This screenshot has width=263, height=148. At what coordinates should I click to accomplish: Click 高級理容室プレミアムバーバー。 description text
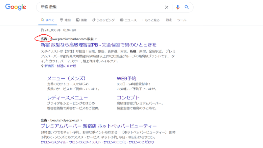(140, 103)
